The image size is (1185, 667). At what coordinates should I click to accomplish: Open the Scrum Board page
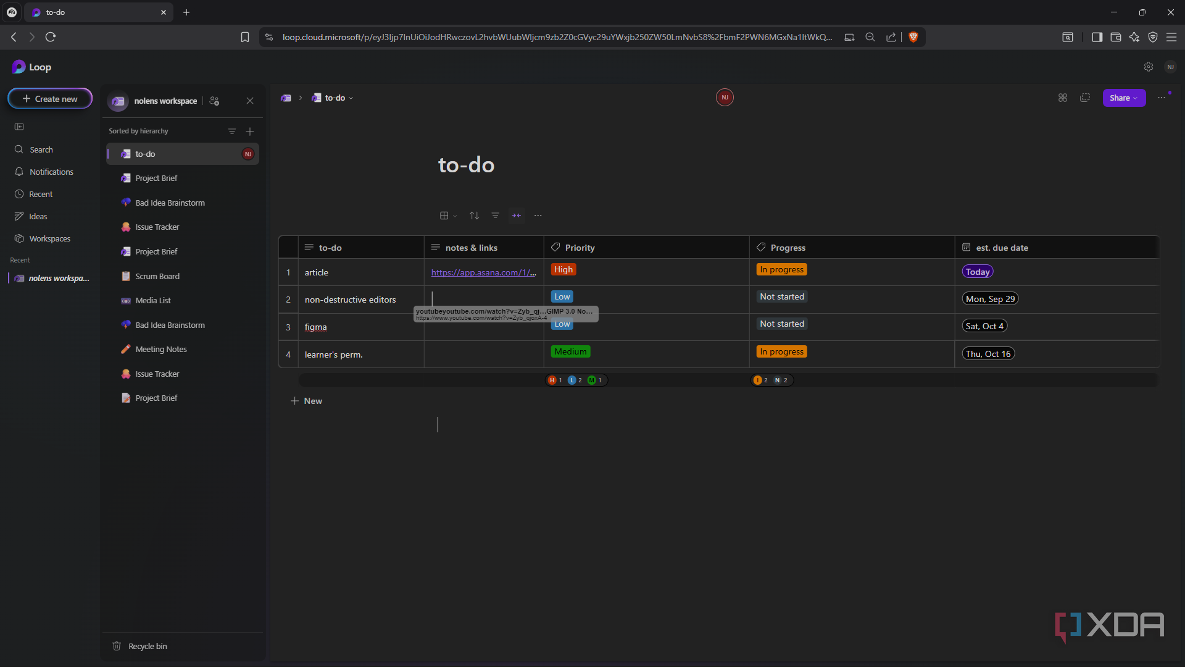point(157,276)
